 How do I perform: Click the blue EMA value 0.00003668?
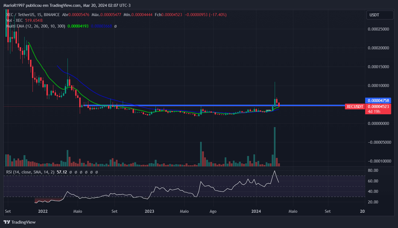(101, 26)
